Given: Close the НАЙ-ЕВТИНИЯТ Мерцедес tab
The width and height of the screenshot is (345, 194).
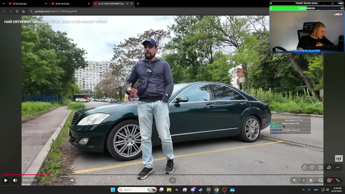Looking at the screenshot, I should coord(132,4).
